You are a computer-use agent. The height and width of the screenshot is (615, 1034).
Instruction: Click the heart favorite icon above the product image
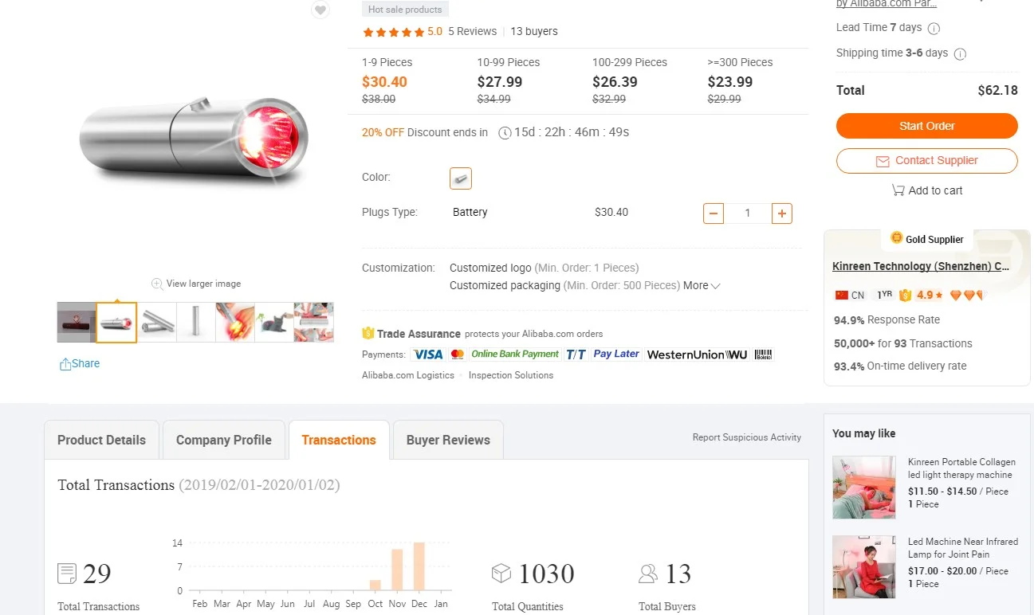[x=320, y=10]
